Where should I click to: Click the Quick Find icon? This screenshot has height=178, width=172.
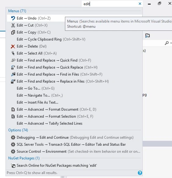click(x=13, y=60)
